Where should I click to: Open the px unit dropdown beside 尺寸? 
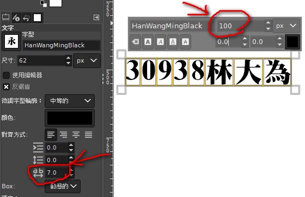[87, 60]
